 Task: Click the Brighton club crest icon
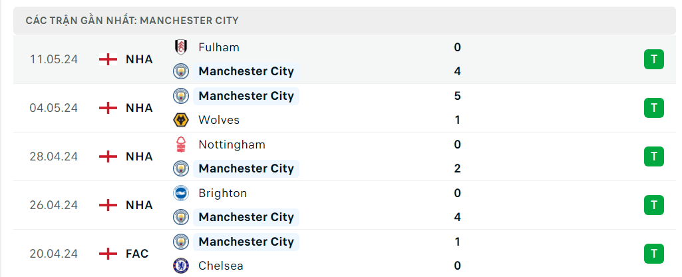(x=180, y=193)
